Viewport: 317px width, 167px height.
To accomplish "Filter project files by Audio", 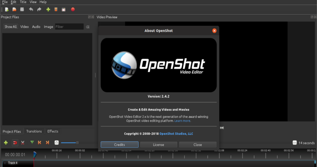I will (x=36, y=27).
